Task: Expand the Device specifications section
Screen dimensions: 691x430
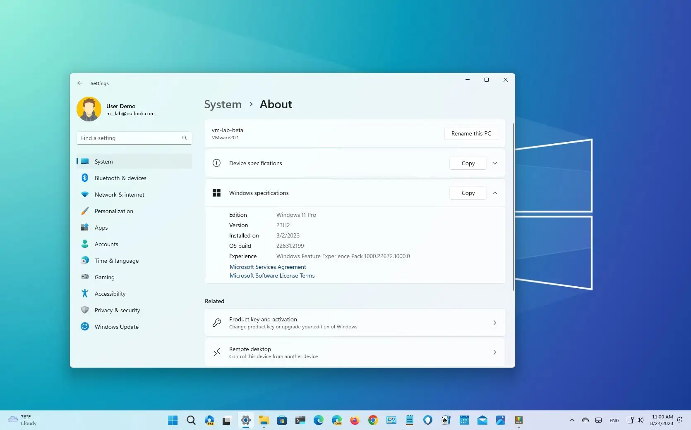Action: point(494,163)
